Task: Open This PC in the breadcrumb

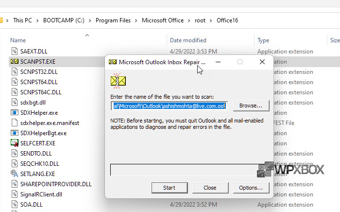Action: pyautogui.click(x=22, y=20)
